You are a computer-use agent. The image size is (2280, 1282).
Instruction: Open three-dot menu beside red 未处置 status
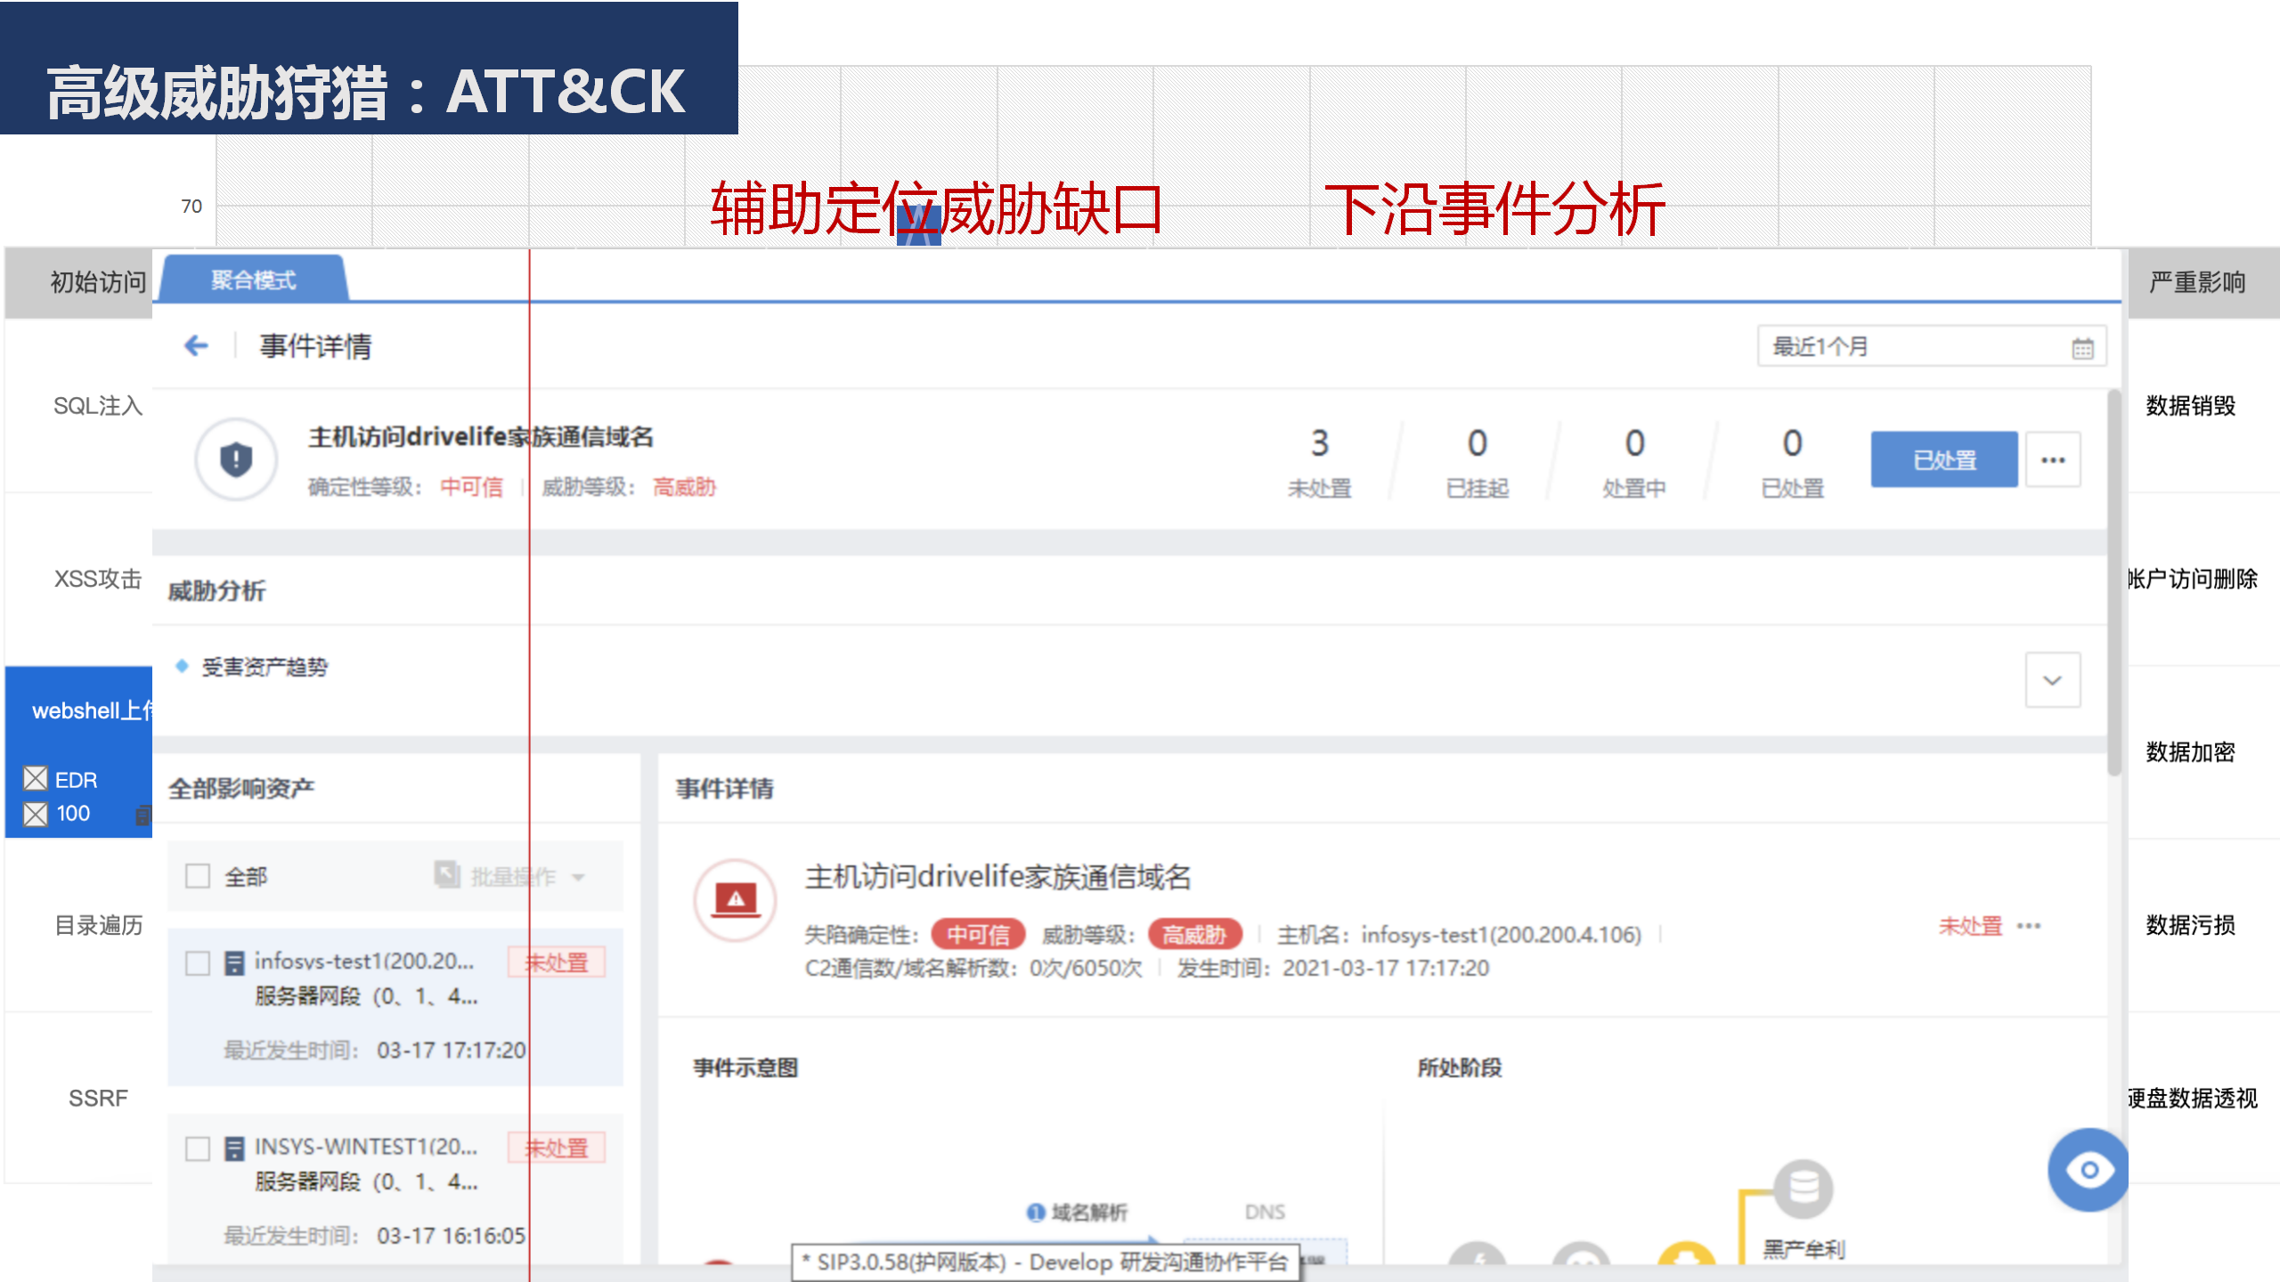[x=2029, y=926]
